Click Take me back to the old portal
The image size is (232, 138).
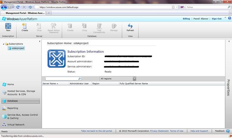coord(96,131)
